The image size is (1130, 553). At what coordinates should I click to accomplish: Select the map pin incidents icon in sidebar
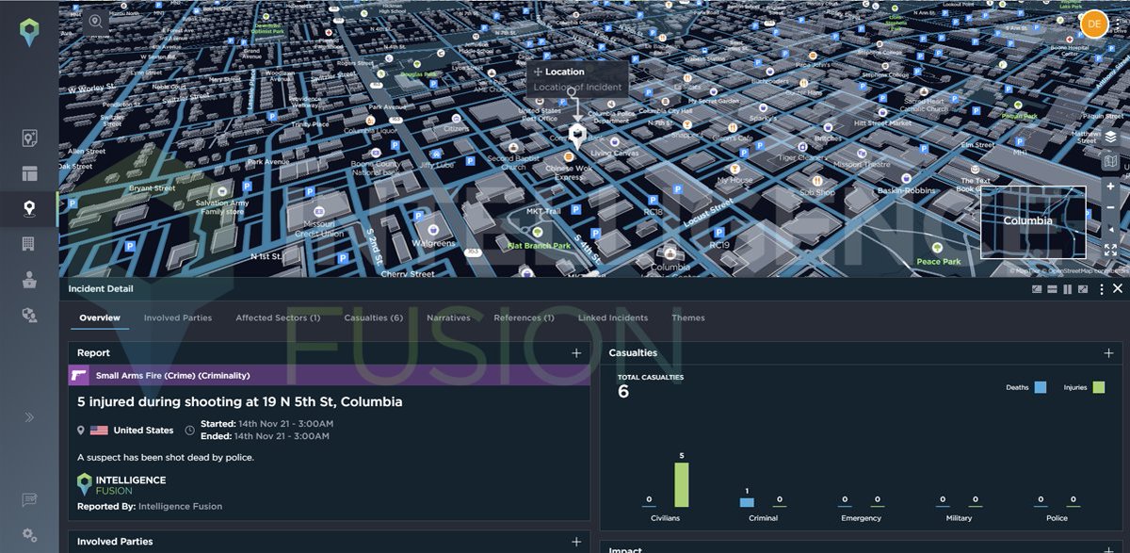coord(29,208)
